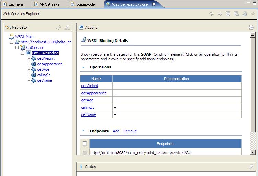
Task: Check the localhost Cat endpoint checkbox
Action: [85, 153]
